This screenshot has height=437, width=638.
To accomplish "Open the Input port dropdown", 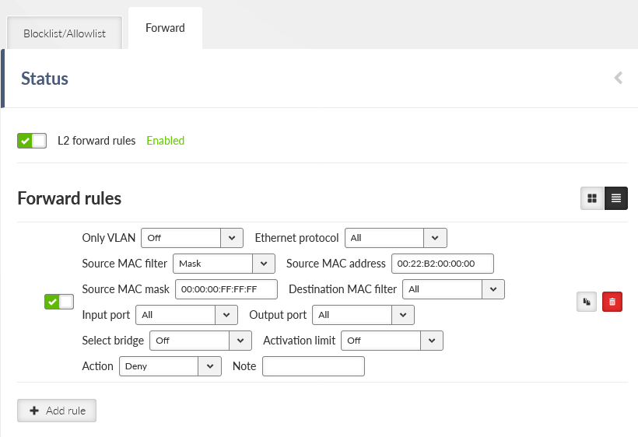I will point(187,315).
